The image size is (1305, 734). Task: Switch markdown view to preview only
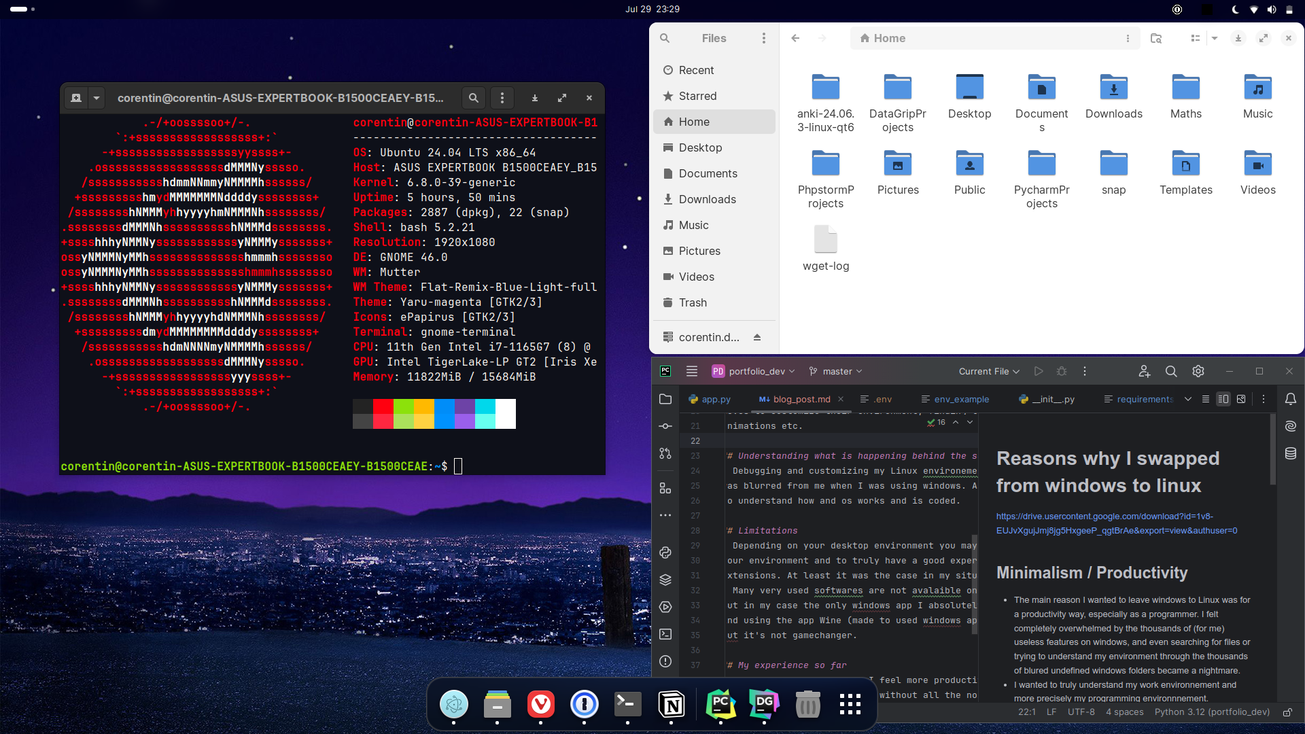click(1241, 399)
